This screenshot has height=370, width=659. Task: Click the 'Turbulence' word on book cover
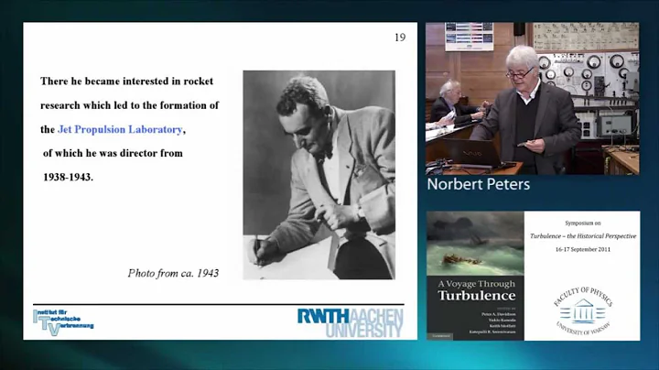click(477, 296)
